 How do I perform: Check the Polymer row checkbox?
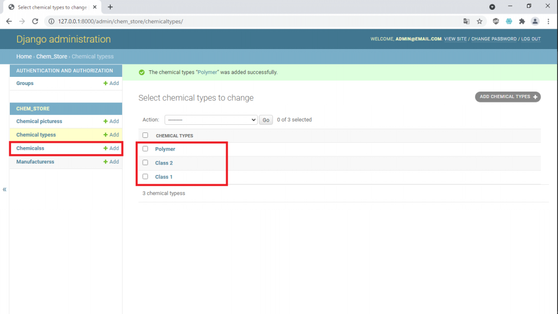pos(145,149)
